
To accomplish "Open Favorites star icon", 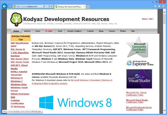I will pyautogui.click(x=159, y=6).
